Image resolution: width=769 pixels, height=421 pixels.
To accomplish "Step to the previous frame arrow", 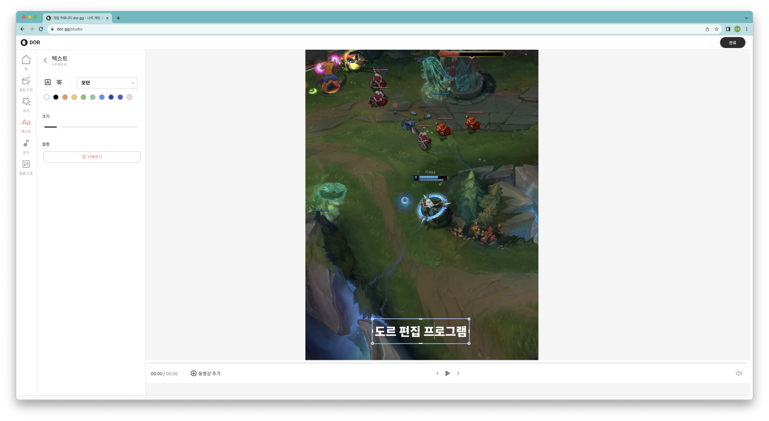I will point(437,374).
